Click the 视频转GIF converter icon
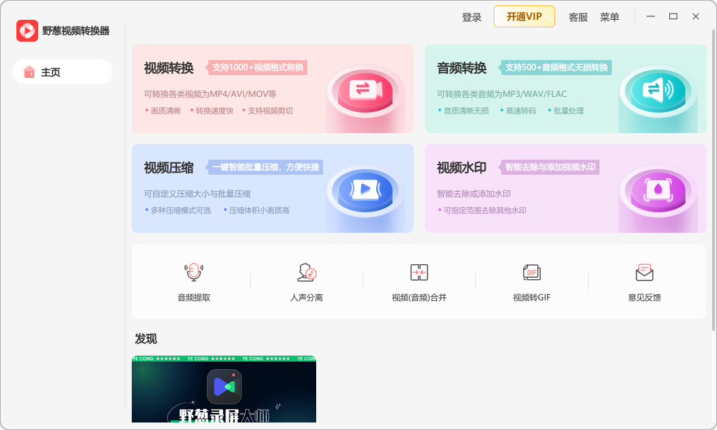This screenshot has width=717, height=430. pyautogui.click(x=532, y=273)
